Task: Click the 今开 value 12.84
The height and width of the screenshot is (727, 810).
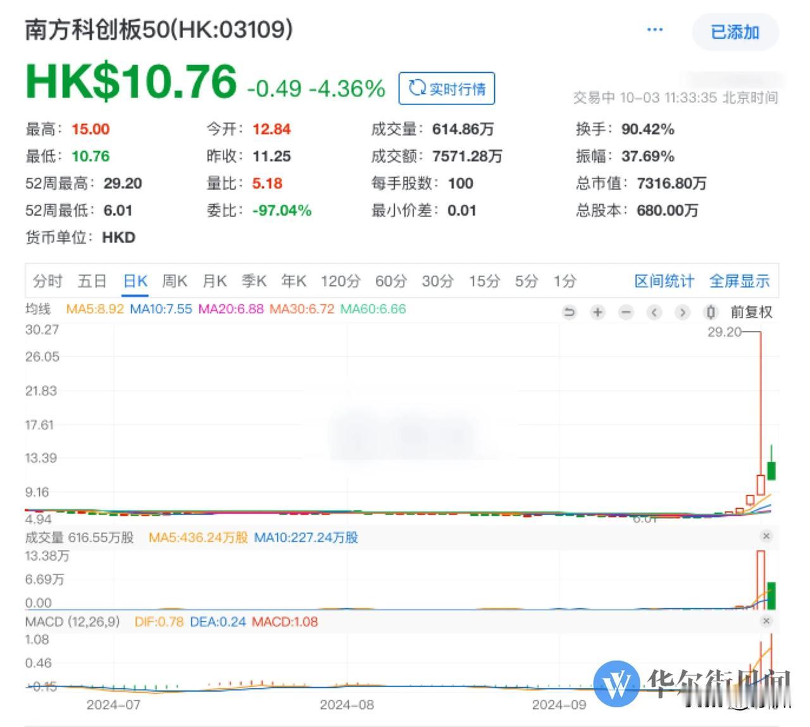Action: click(271, 129)
